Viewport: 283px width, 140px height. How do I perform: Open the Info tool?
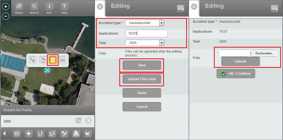coord(49,8)
